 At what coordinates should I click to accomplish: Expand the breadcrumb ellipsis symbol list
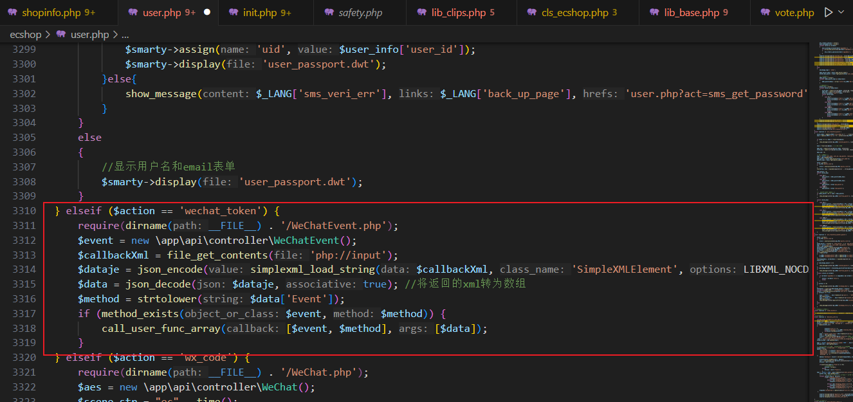coord(125,34)
